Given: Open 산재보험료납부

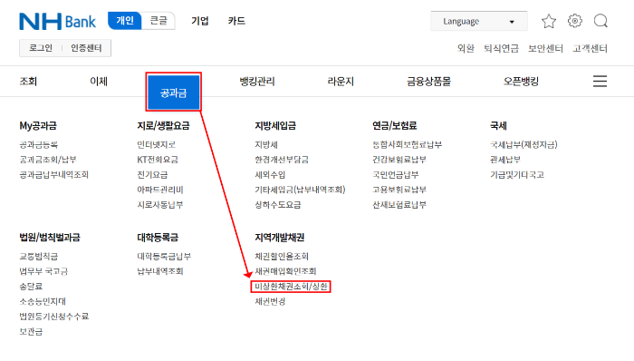Looking at the screenshot, I should (x=399, y=204).
